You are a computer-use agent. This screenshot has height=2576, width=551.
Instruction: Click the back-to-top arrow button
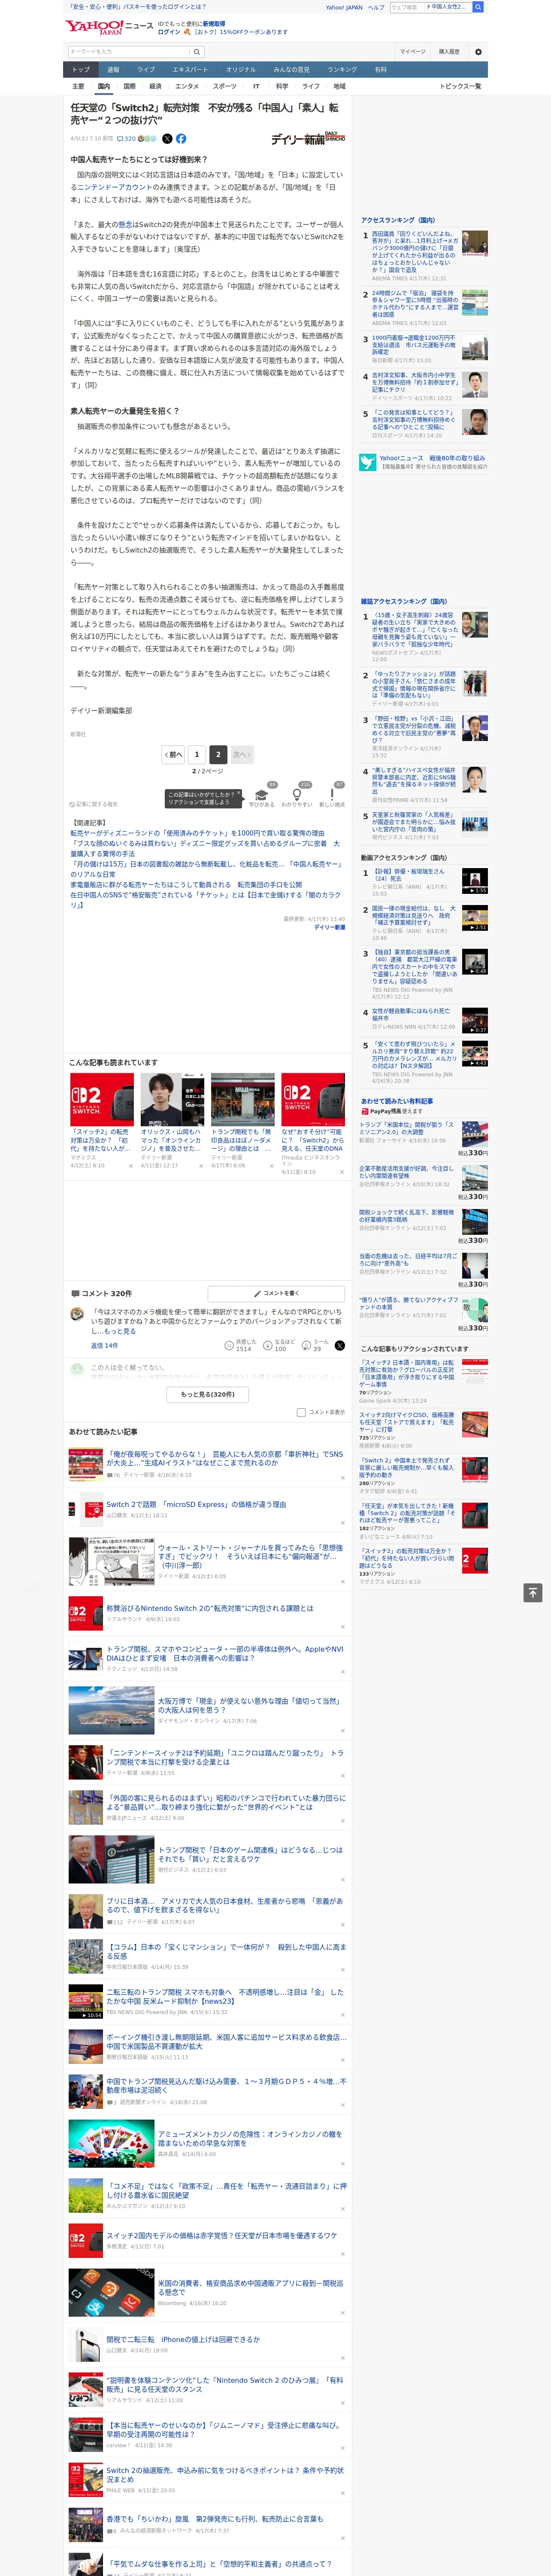click(x=533, y=1592)
